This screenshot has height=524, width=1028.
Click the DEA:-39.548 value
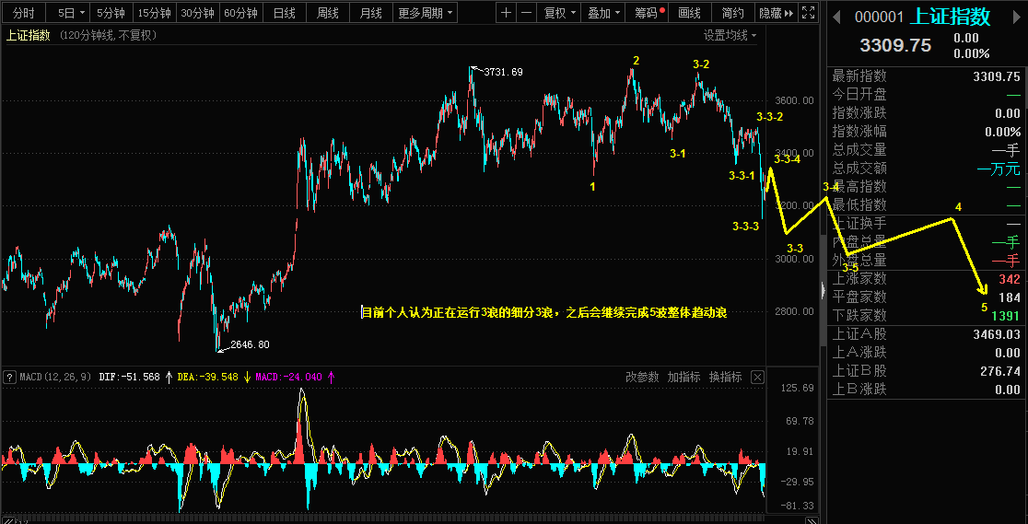pos(206,377)
